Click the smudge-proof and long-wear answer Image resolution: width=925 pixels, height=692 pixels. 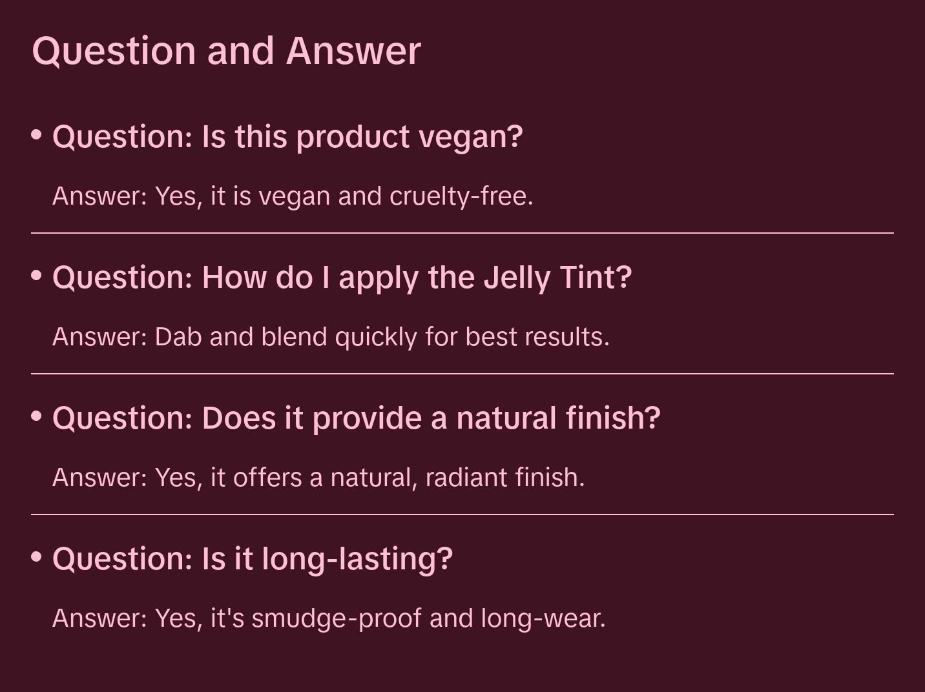(329, 618)
